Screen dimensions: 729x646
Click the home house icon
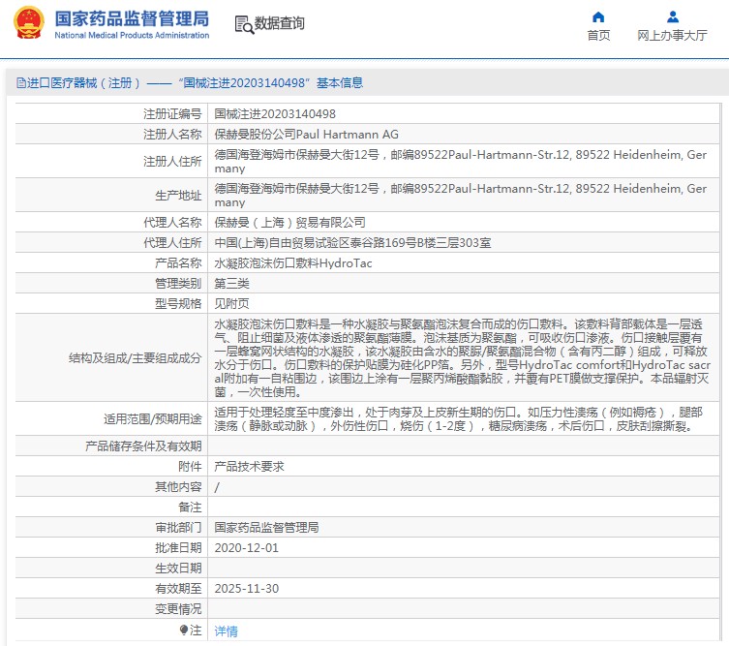598,17
